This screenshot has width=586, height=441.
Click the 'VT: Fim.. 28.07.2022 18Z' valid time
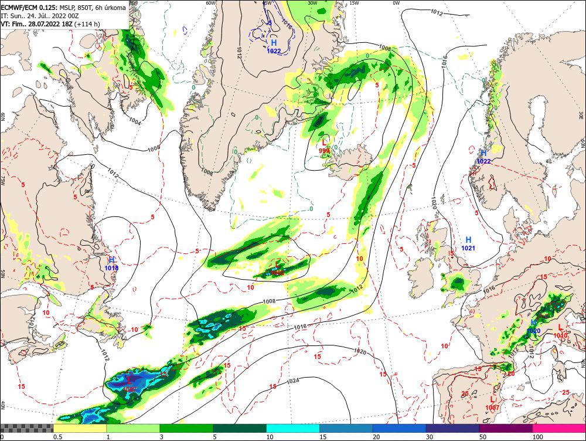tap(37, 24)
